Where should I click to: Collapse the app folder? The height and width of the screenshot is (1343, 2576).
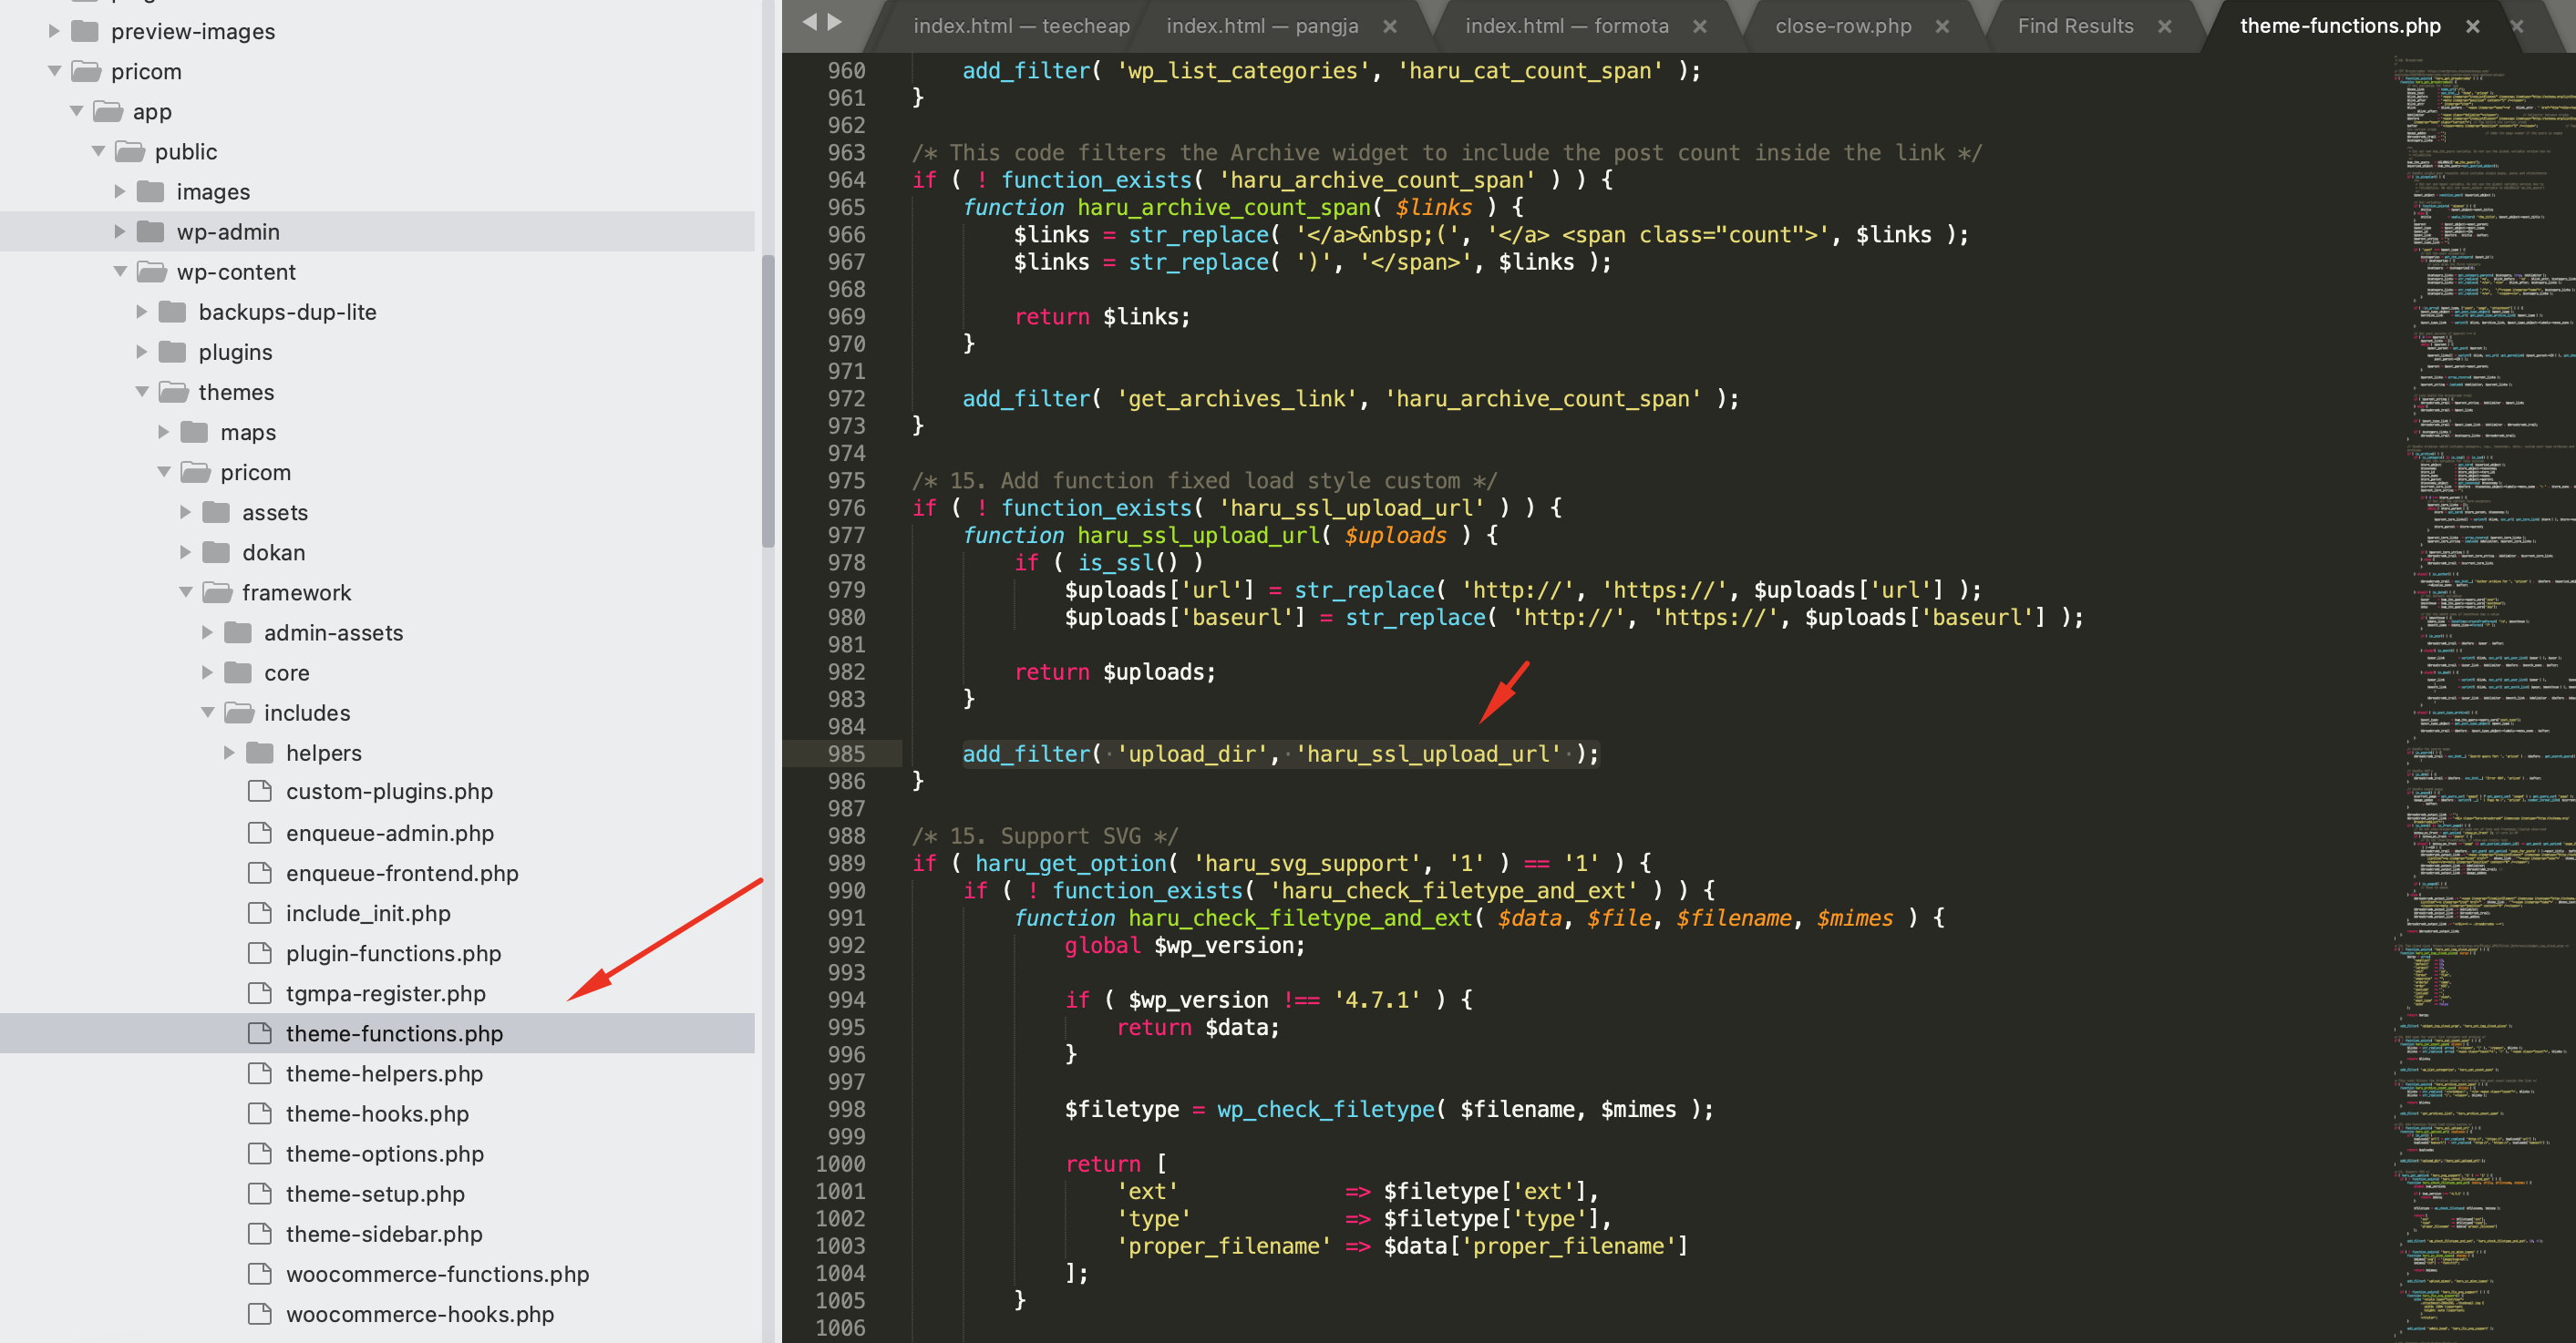[76, 111]
